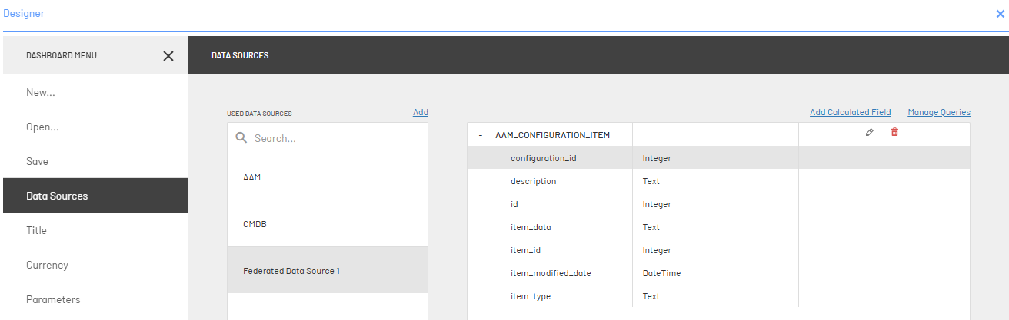Open the Manage Queries link
This screenshot has width=1009, height=320.
(939, 112)
